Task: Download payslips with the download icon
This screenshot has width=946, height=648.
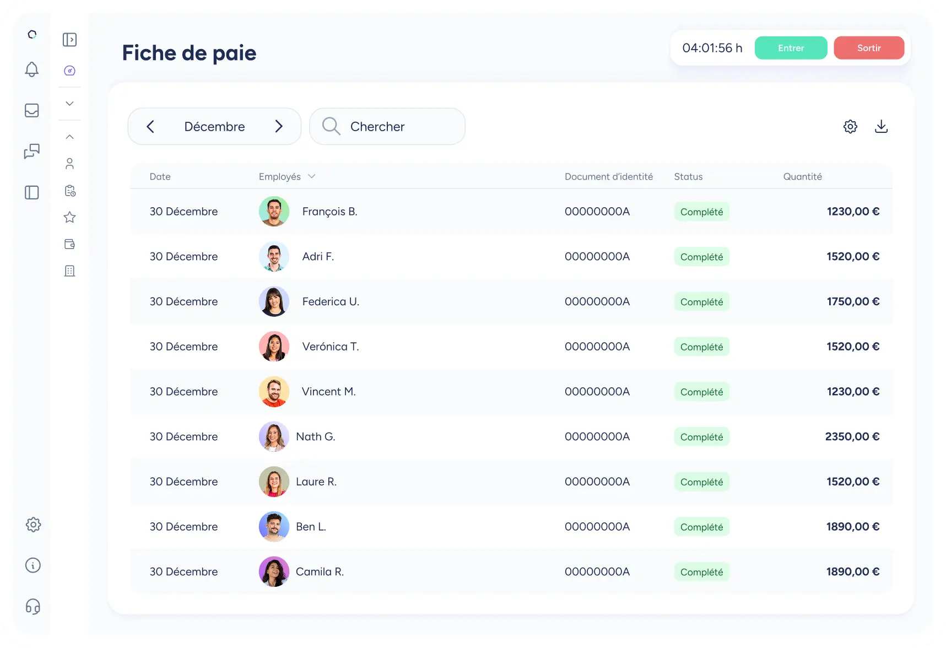Action: 881,127
